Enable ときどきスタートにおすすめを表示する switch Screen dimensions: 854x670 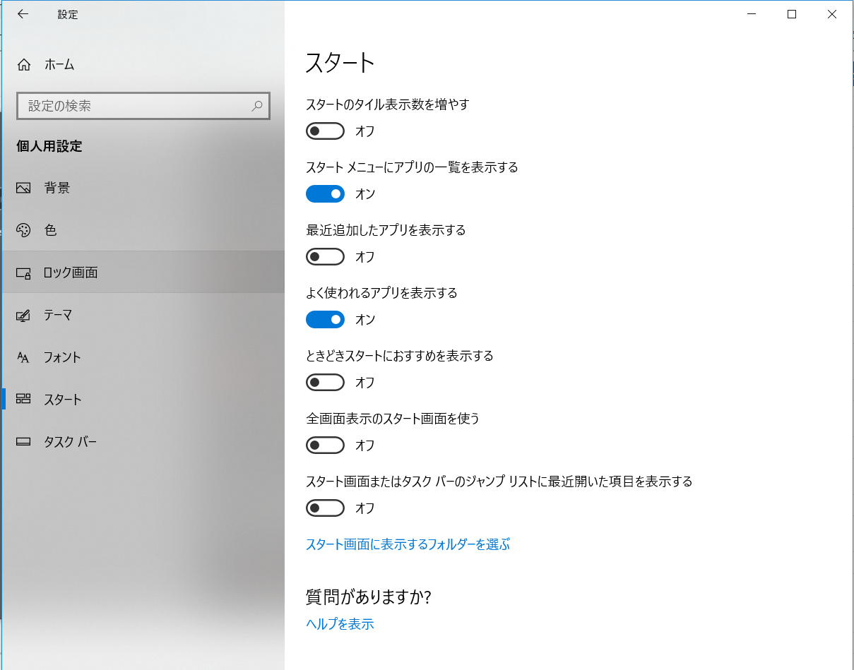[x=325, y=382]
